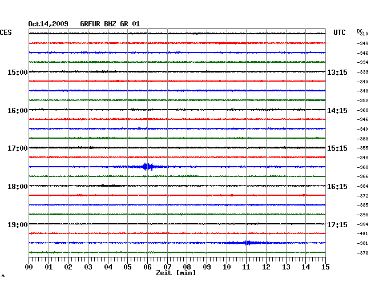
Task: Click the 13:15 UTC time label
Action: pos(337,72)
